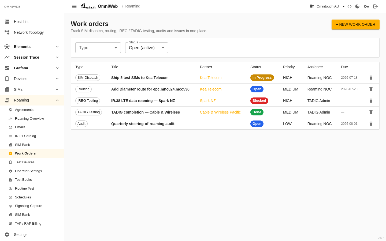This screenshot has height=241, width=386.
Task: Select Work Orders menu item
Action: pos(32,153)
